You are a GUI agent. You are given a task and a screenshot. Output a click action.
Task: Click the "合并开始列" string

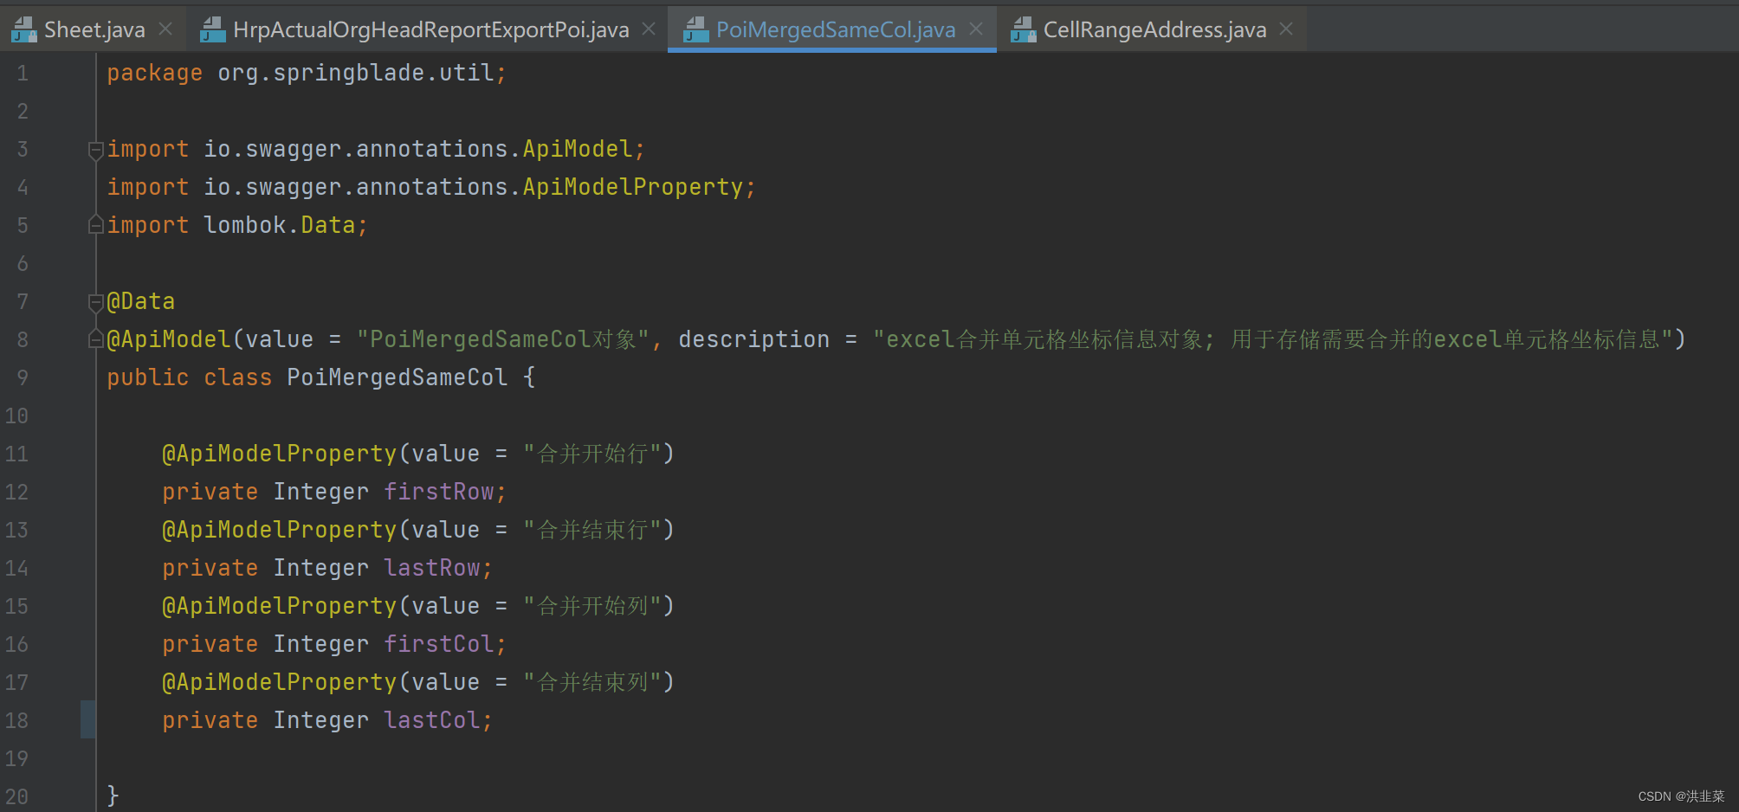tap(592, 607)
